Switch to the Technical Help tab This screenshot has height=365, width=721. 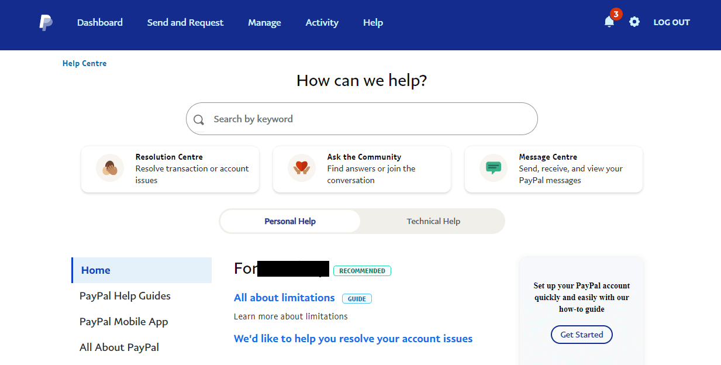433,221
